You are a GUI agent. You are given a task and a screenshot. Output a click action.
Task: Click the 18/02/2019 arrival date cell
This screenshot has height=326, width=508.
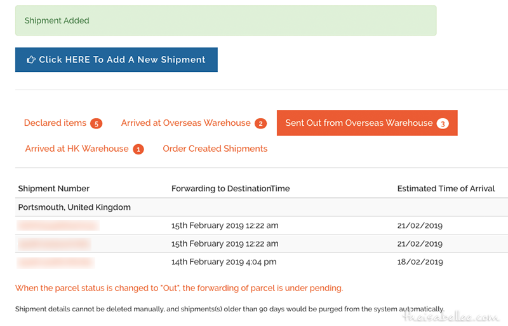(420, 262)
